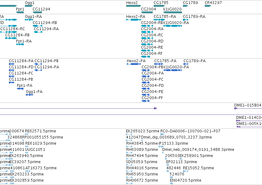Select the Ogg1-PA protein glyph
This screenshot has width=262, height=185.
point(30,95)
